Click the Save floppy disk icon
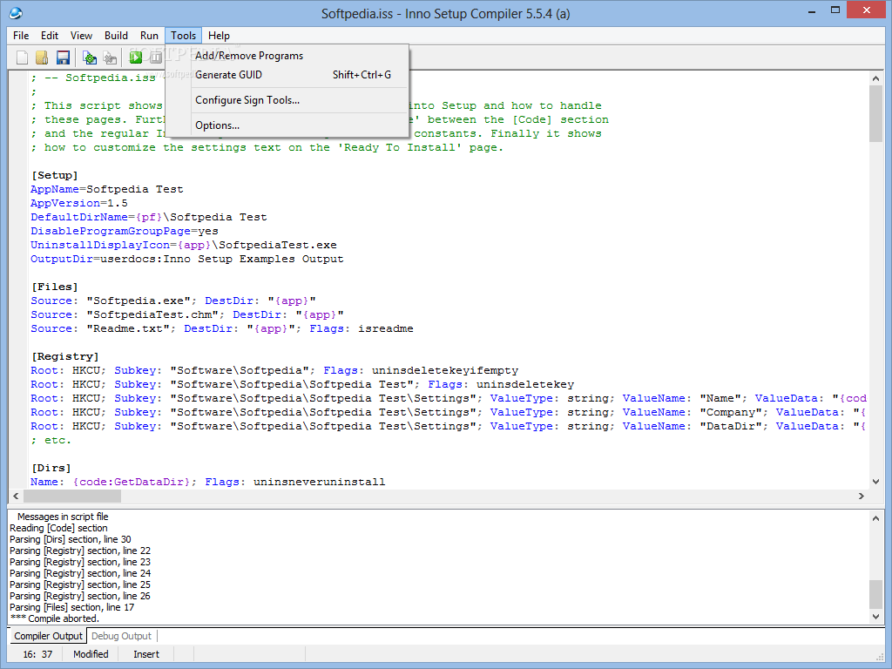The image size is (892, 669). pyautogui.click(x=63, y=57)
